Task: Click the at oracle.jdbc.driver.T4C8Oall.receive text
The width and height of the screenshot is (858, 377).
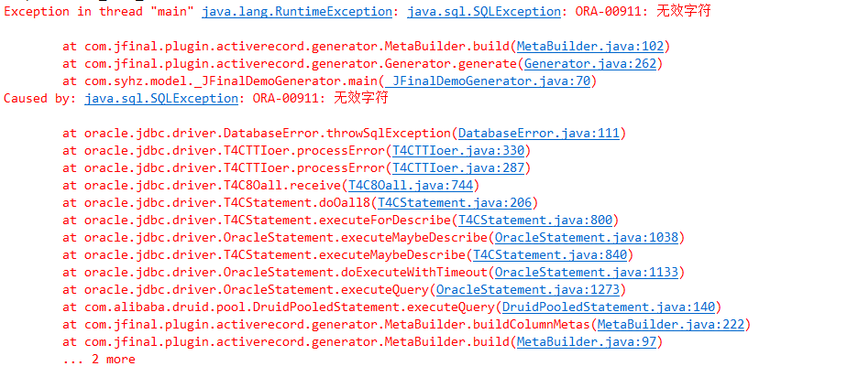Action: tap(202, 186)
